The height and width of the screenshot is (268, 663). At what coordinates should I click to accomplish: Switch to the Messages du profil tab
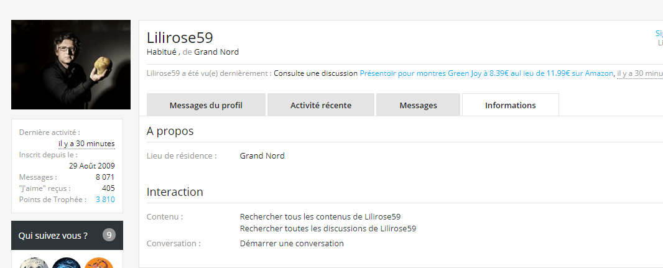click(x=206, y=105)
